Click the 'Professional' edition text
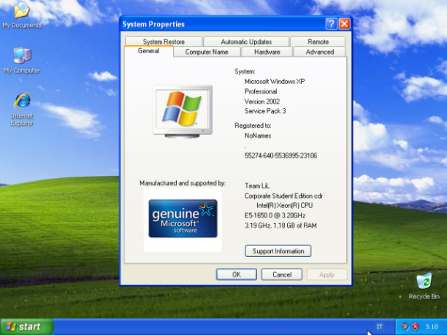The image size is (447, 335). pos(261,91)
